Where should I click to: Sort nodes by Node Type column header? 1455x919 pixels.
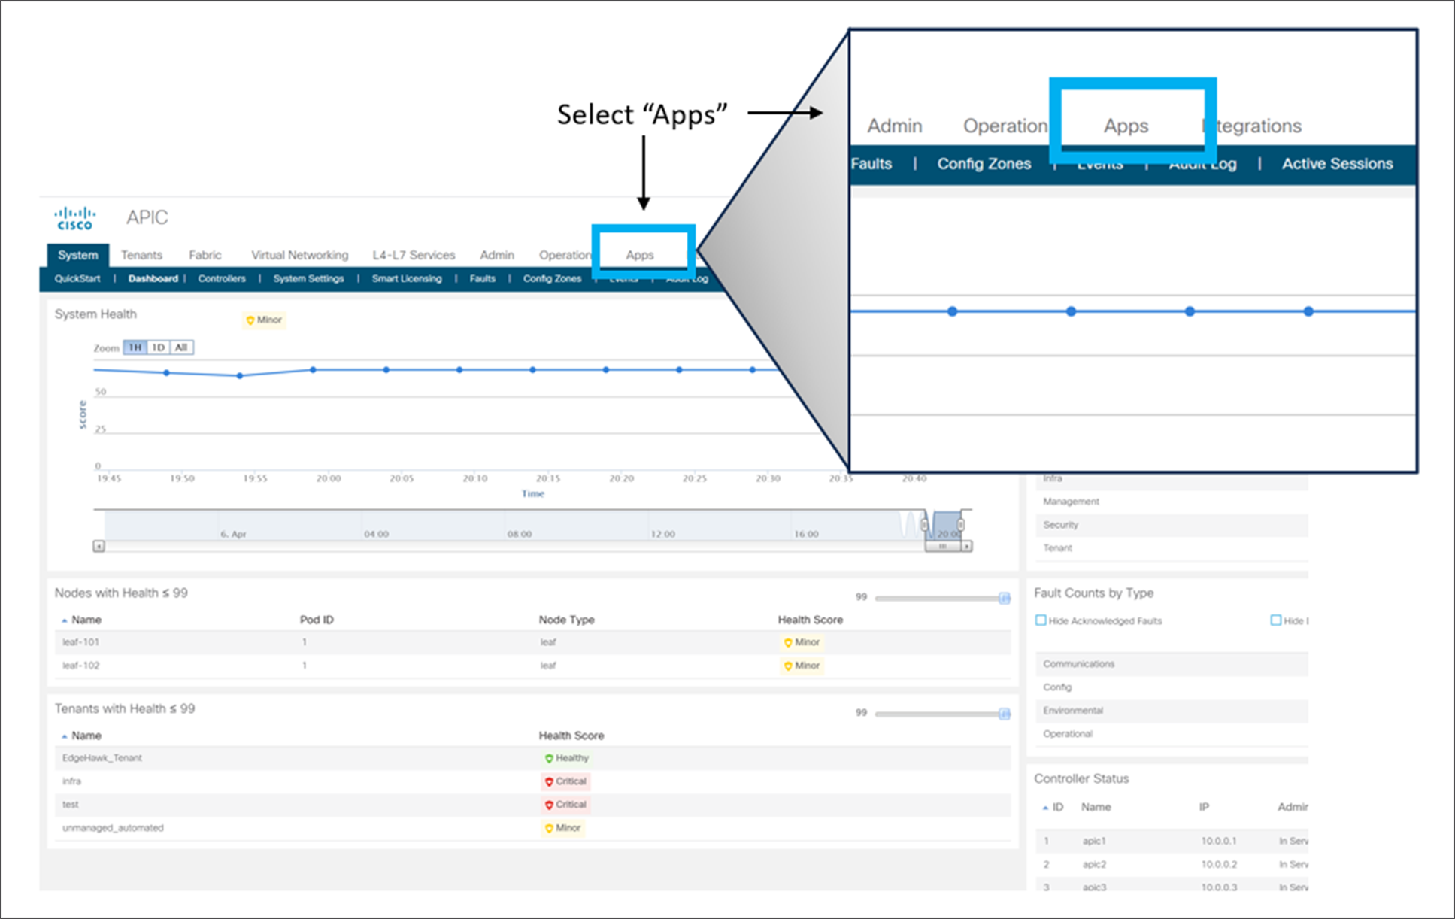(566, 620)
